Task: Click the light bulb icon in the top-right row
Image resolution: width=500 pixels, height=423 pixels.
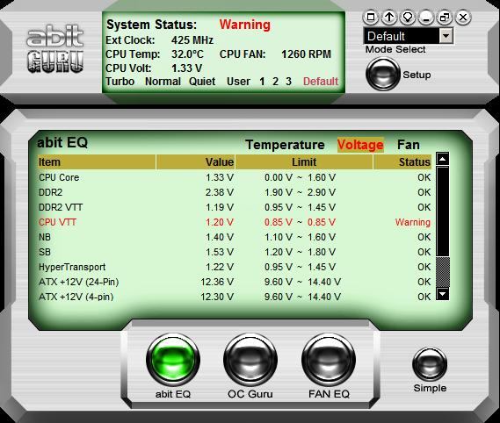Action: click(408, 17)
